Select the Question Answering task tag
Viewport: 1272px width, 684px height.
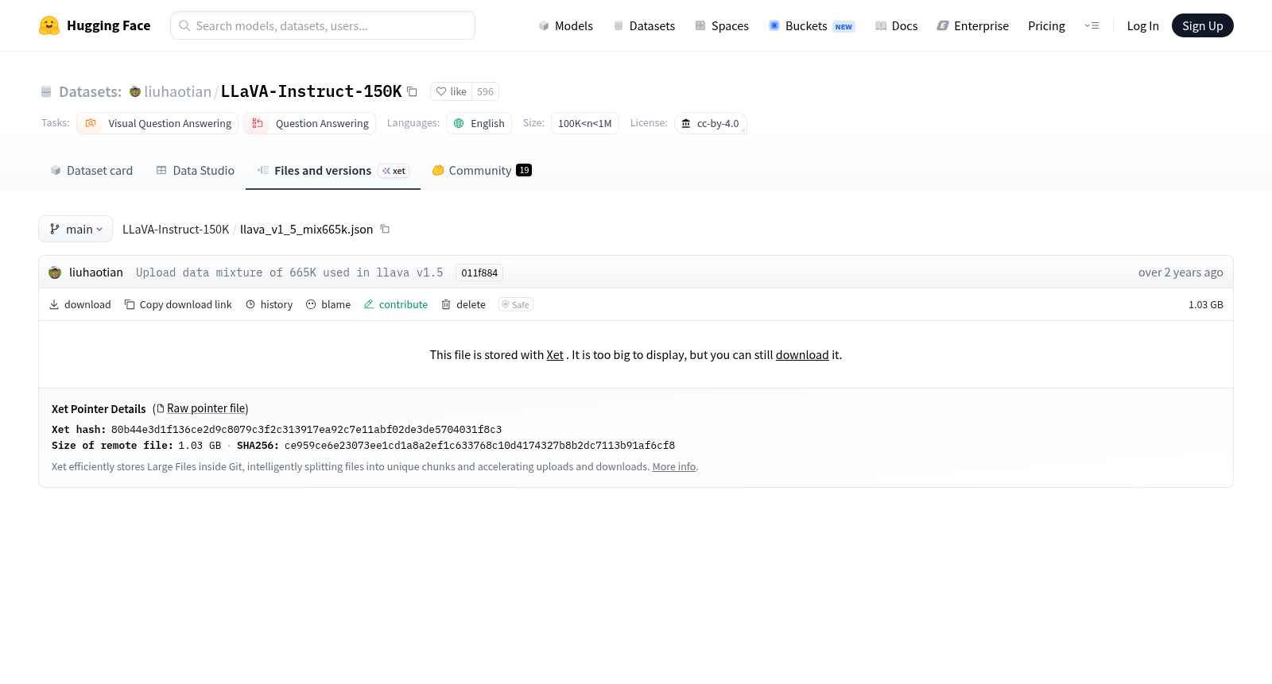[310, 123]
